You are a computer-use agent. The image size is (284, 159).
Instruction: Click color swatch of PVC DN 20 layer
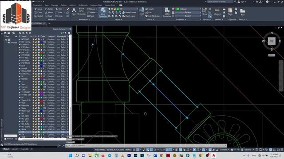41,63
